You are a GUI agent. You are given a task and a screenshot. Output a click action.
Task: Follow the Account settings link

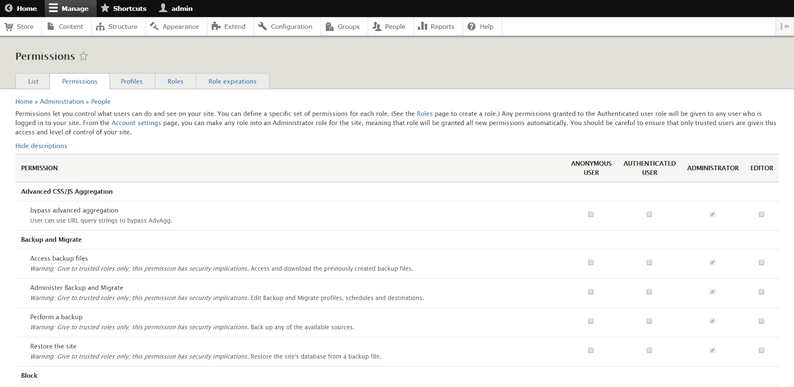pyautogui.click(x=136, y=123)
